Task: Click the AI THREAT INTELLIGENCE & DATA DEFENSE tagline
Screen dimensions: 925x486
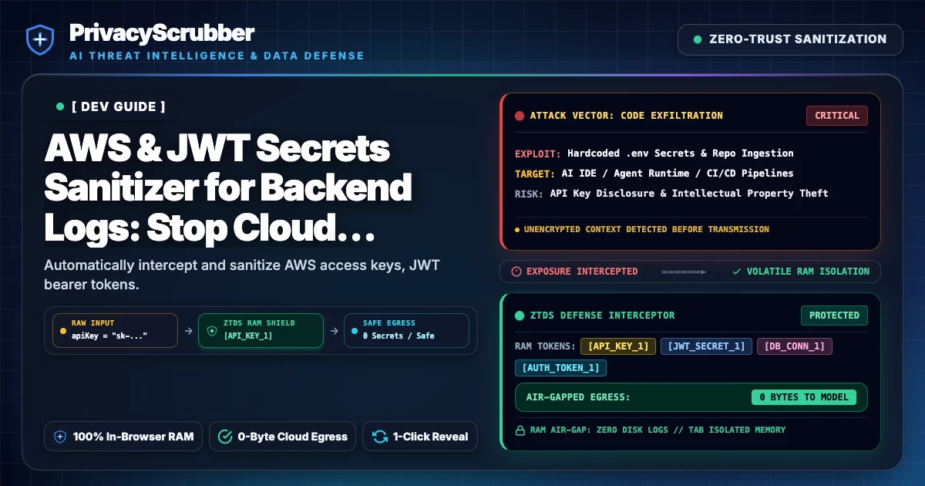Action: [x=217, y=56]
